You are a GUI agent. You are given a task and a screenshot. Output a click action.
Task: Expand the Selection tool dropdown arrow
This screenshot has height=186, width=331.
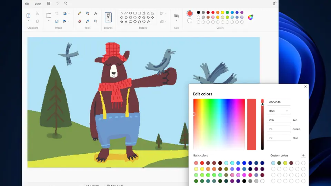coord(49,21)
